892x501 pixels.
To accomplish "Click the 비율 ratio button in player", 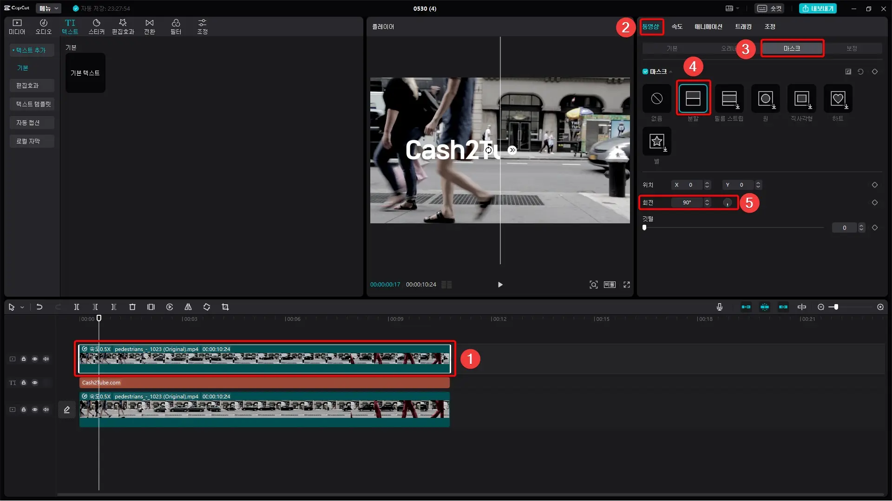I will [x=610, y=285].
